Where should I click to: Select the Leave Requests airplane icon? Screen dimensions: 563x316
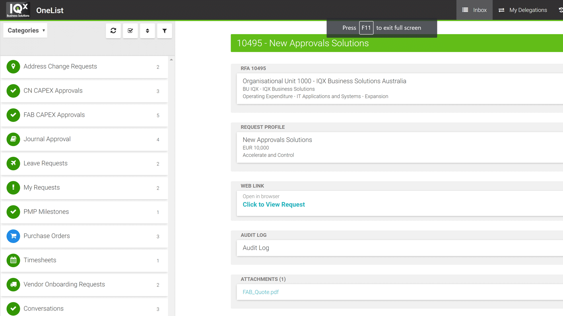(13, 164)
